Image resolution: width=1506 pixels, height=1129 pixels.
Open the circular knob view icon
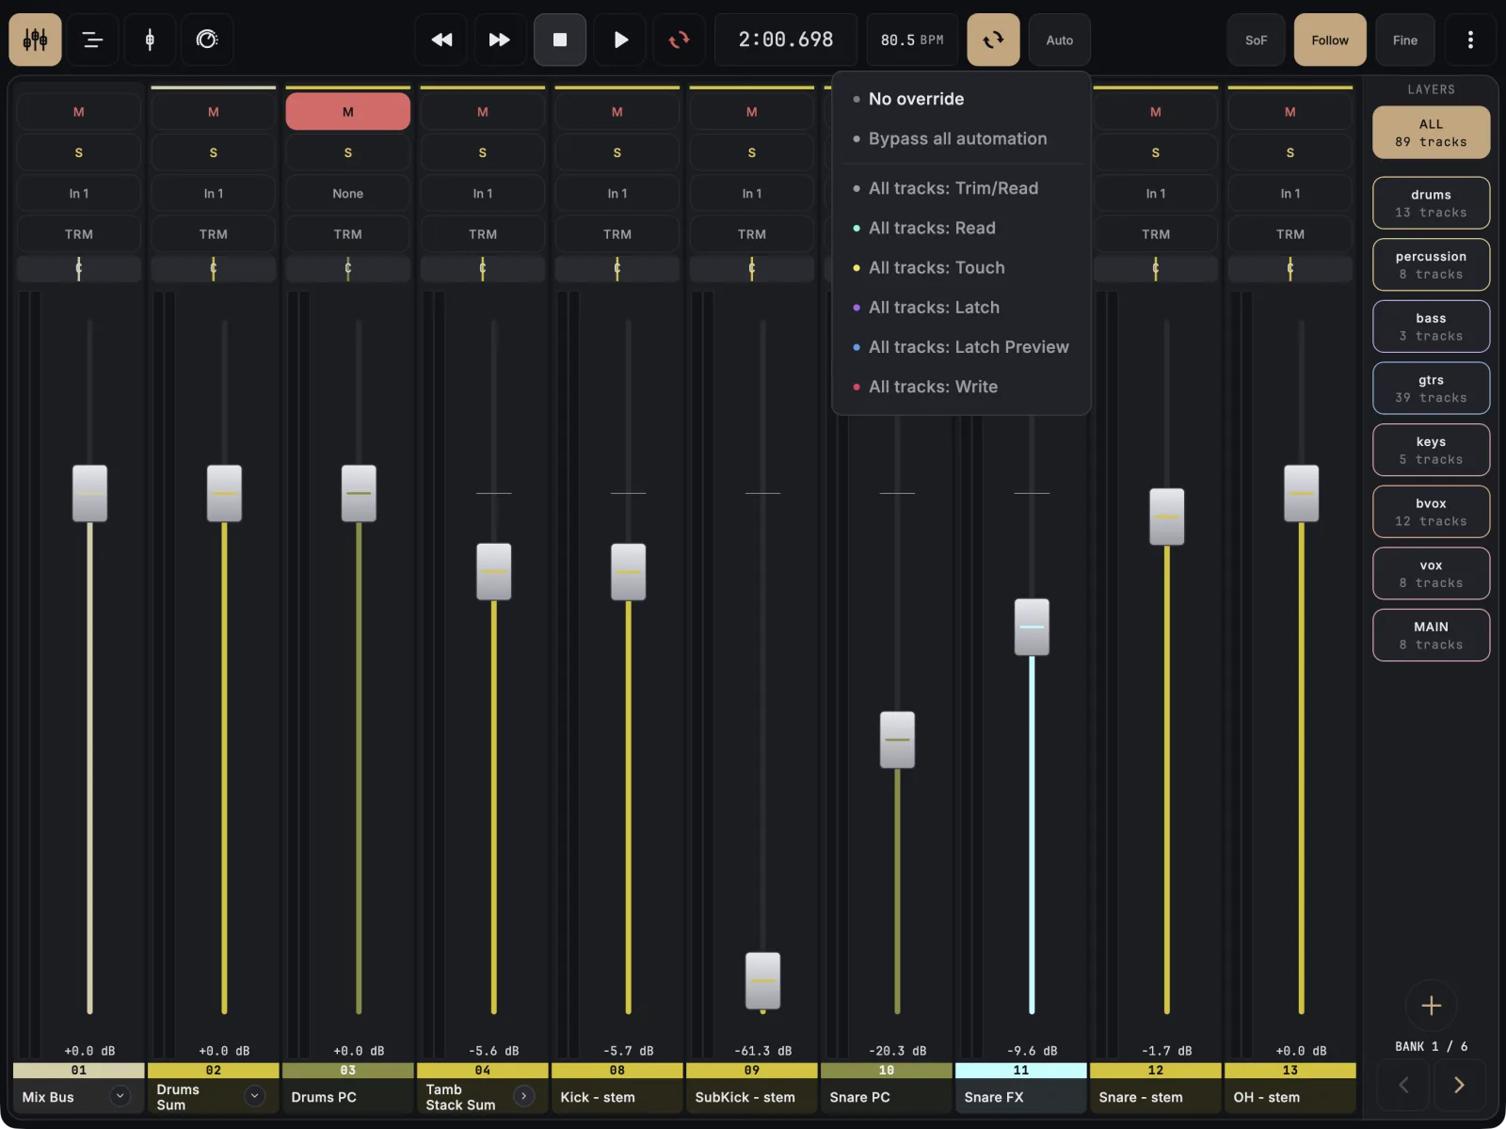pos(207,40)
